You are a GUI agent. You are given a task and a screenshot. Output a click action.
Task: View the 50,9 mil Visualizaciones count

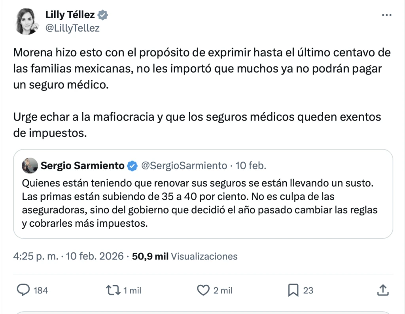(184, 256)
